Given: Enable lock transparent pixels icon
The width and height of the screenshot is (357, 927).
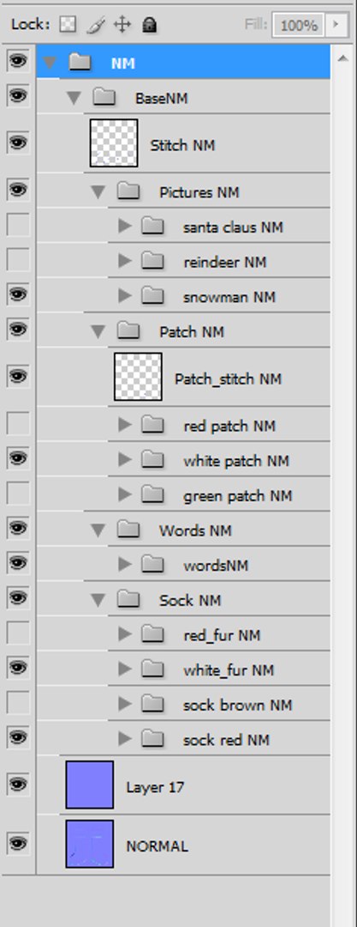Looking at the screenshot, I should point(68,25).
